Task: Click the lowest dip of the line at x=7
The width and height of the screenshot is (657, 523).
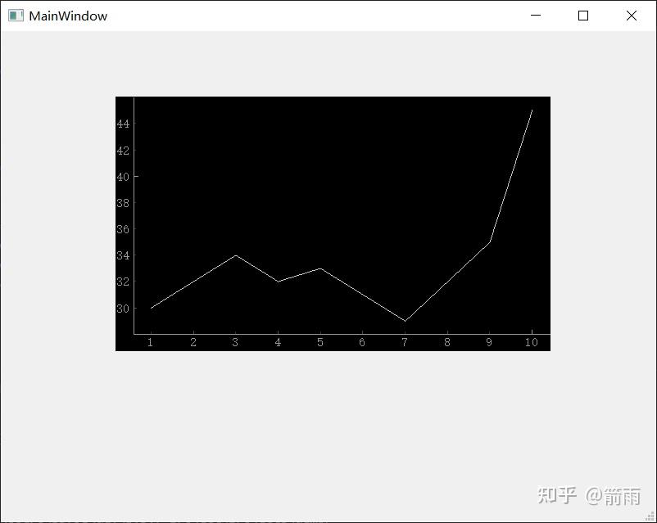Action: point(405,322)
